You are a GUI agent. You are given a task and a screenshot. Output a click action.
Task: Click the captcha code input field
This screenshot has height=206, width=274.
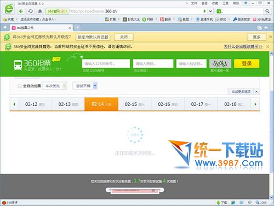[191, 63]
